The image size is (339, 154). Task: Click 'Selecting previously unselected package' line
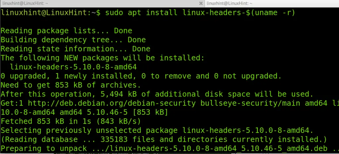coord(157,131)
